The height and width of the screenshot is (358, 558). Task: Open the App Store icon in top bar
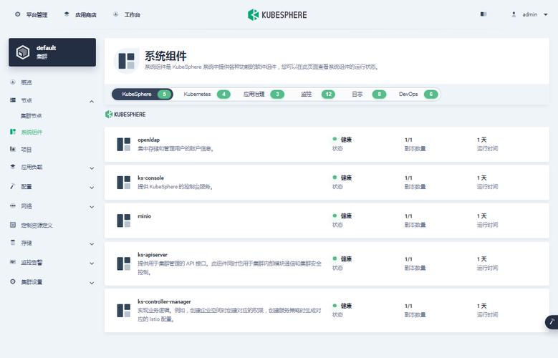[67, 14]
